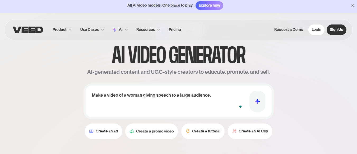Screen dimensions: 357x154
Task: Click the lightbulb icon on Create a tutorial
Action: [x=187, y=131]
